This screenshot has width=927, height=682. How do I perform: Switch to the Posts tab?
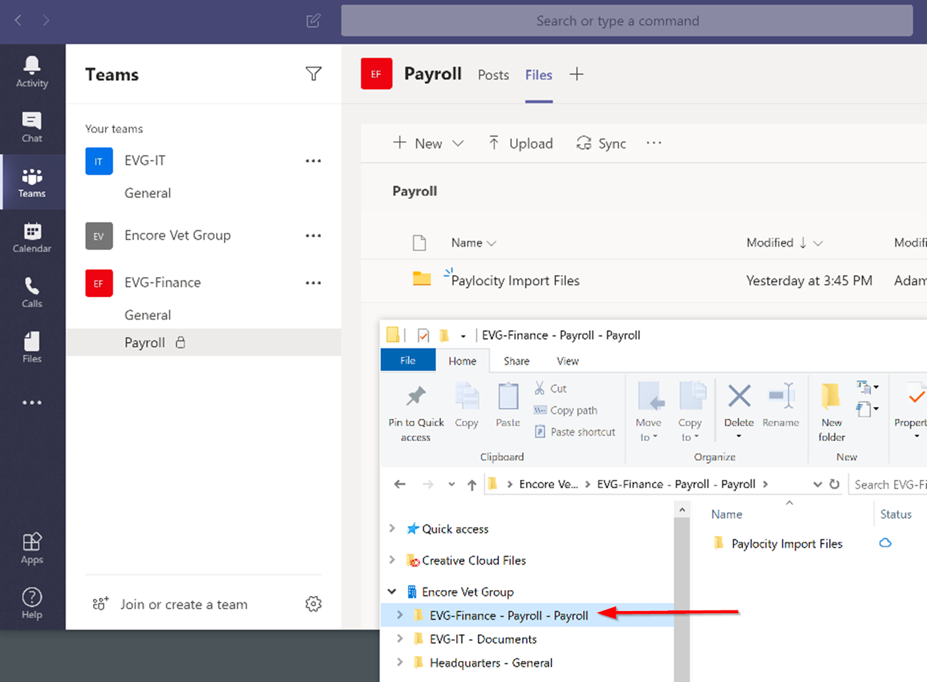coord(493,75)
